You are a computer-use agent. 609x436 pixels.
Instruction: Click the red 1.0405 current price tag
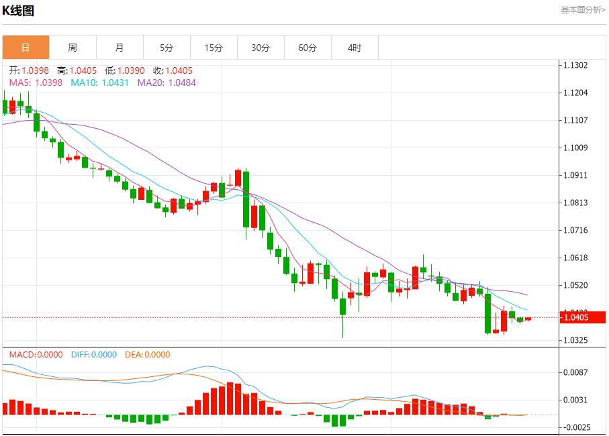576,317
